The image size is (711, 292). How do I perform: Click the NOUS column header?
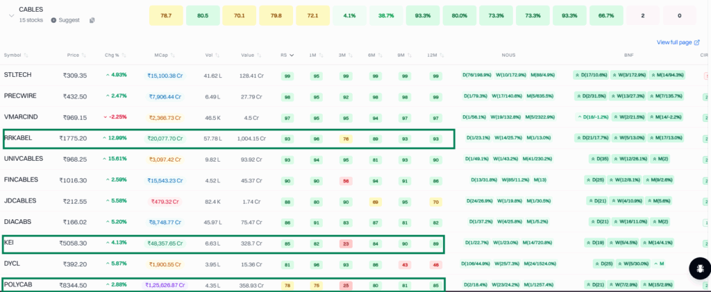click(508, 55)
